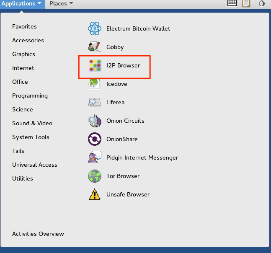
Task: Select the System Tools category
Action: tap(31, 137)
